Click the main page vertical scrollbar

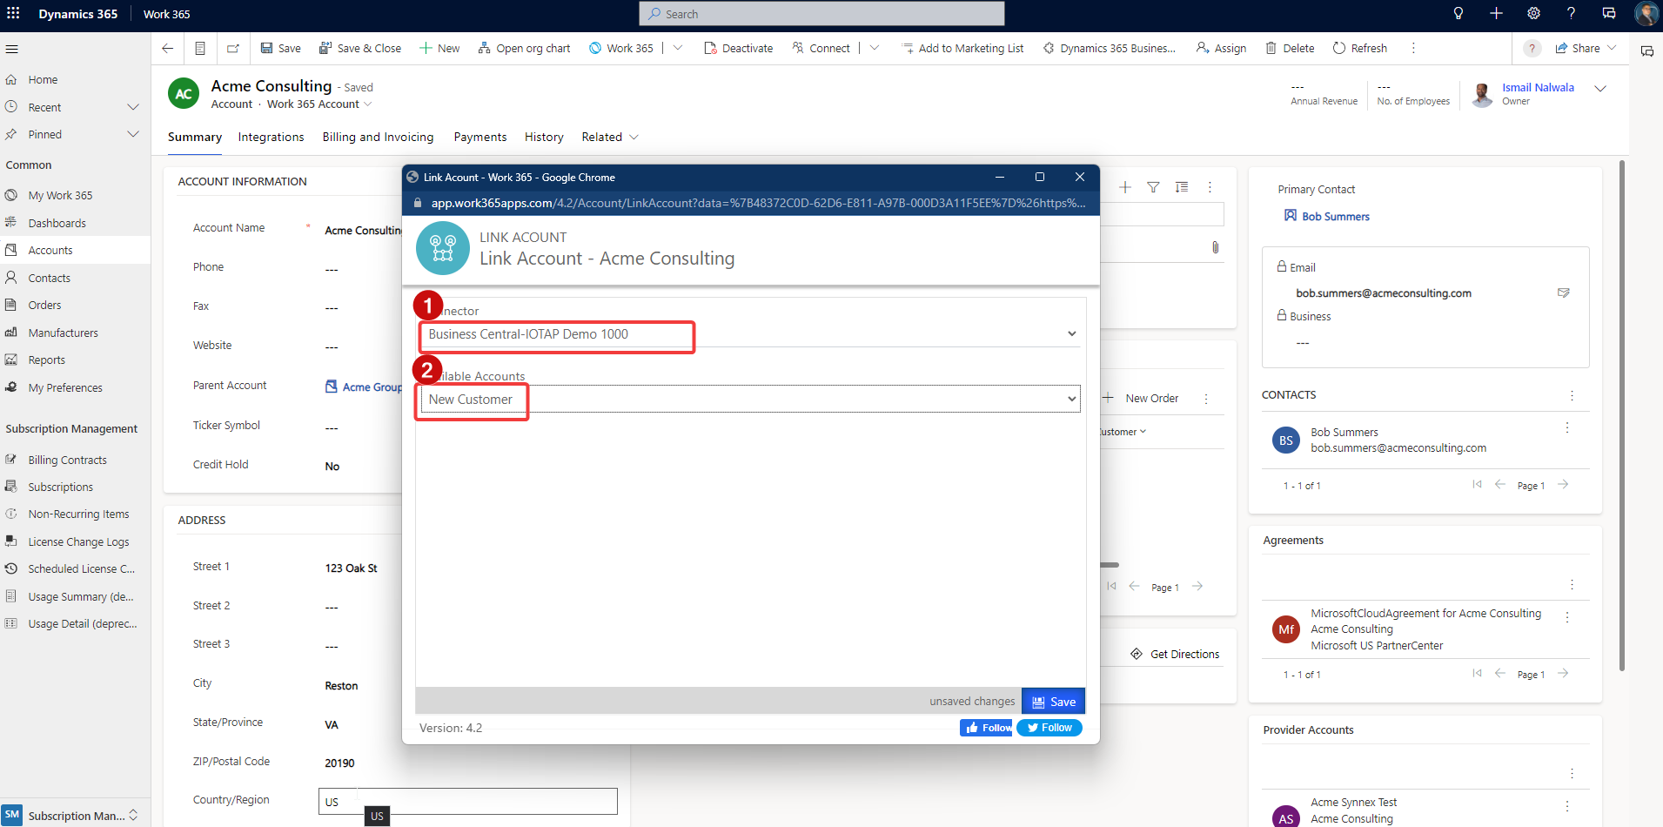[1622, 415]
